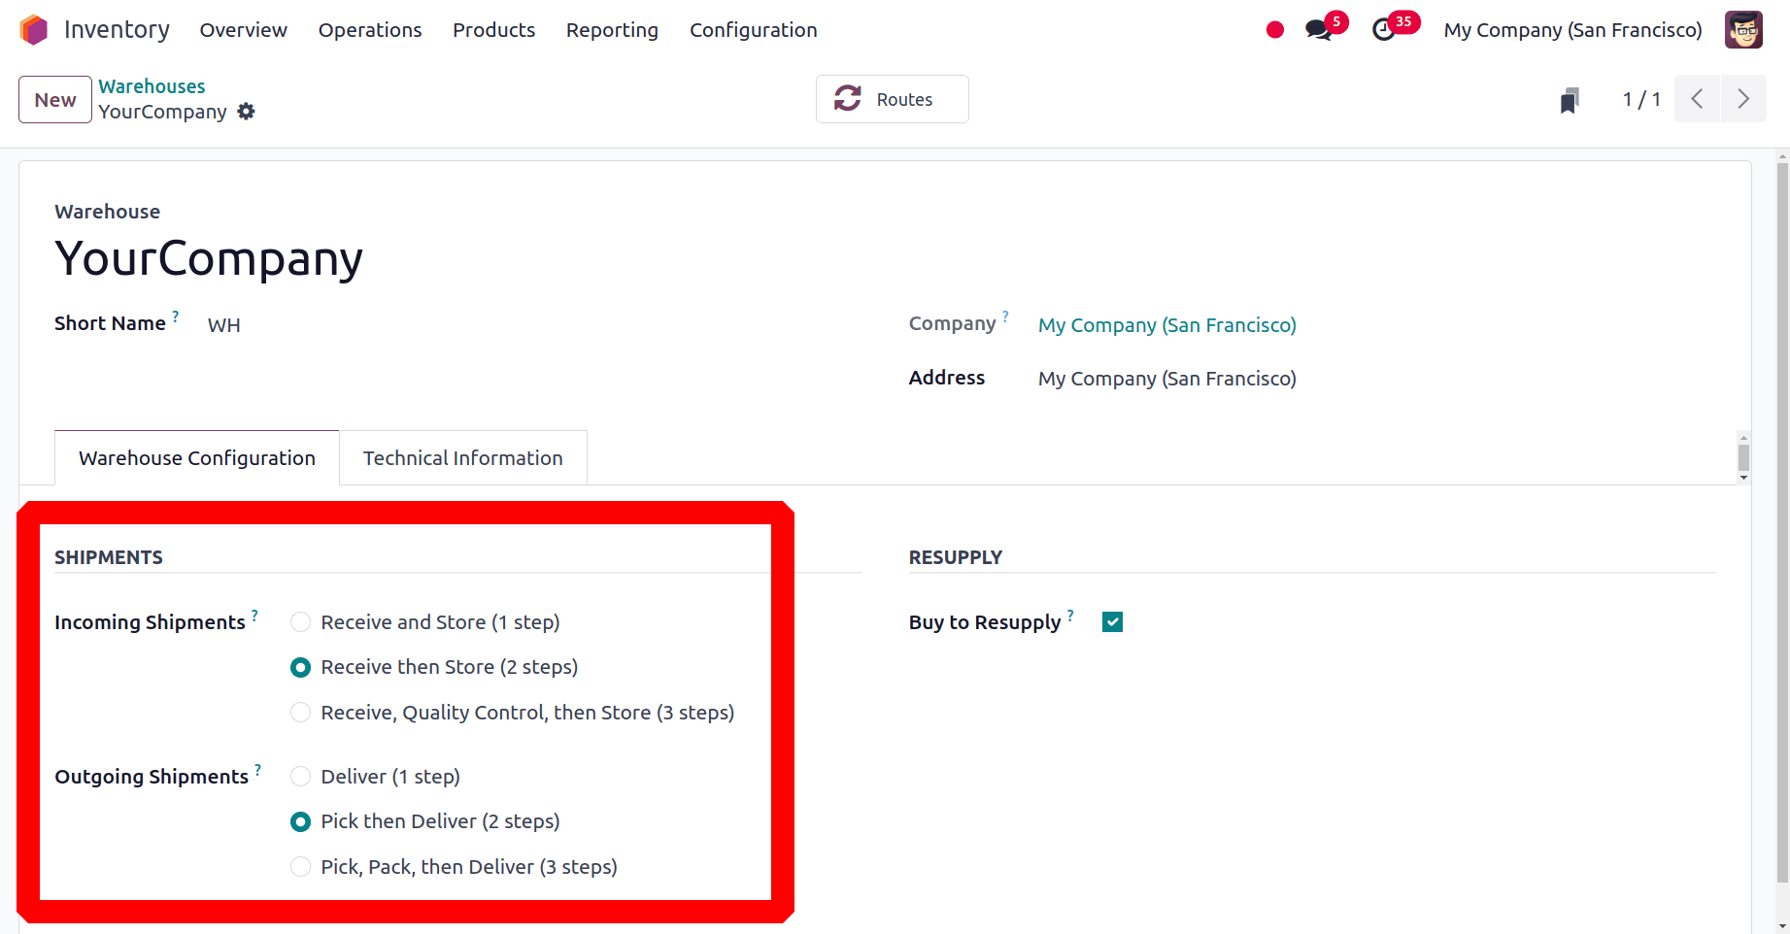Open the Reporting menu
The width and height of the screenshot is (1790, 934).
[612, 30]
